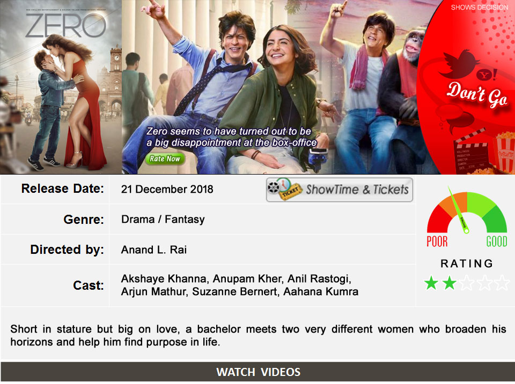Click the green Rate Now button
The height and width of the screenshot is (384, 515).
coord(165,159)
